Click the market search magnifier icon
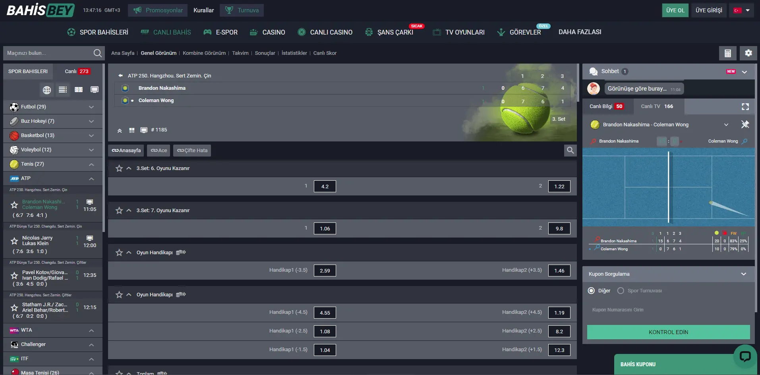760x375 pixels. (x=570, y=150)
